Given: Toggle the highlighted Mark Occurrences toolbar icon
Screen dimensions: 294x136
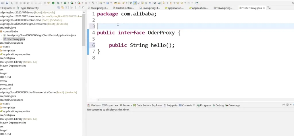Looking at the screenshot, I should tap(135, 3).
